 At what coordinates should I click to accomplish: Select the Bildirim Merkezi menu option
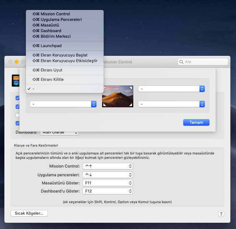56,37
